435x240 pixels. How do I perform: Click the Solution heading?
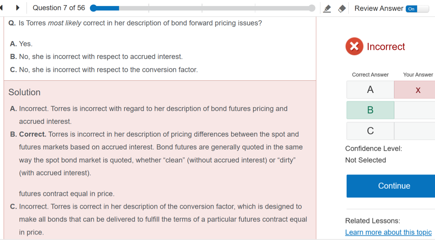[25, 92]
